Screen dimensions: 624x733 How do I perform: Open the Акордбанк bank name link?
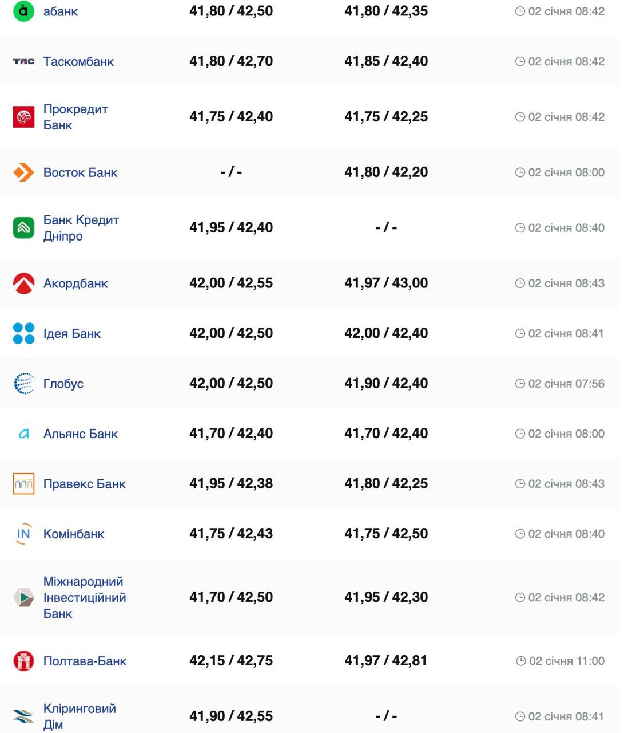(75, 283)
